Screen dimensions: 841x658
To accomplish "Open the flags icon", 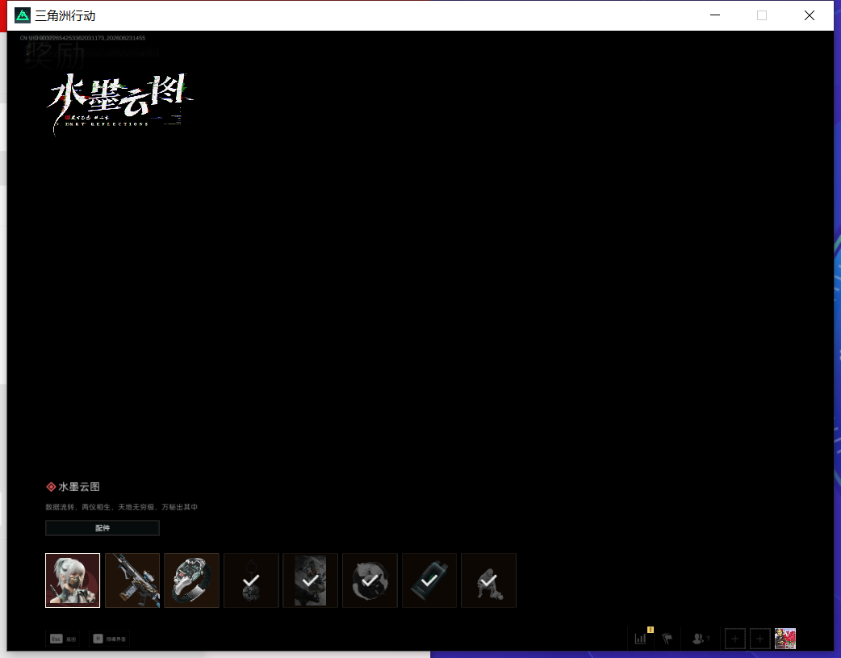I will (x=667, y=639).
